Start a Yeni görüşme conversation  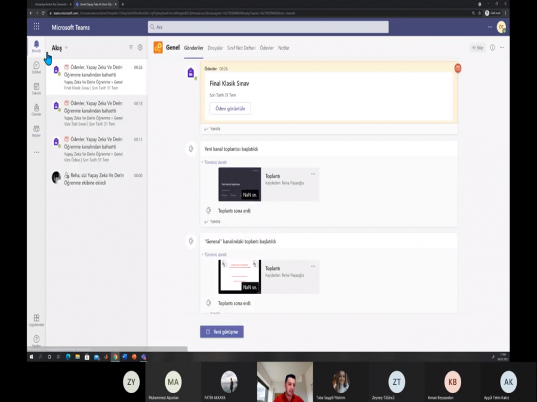pos(222,332)
